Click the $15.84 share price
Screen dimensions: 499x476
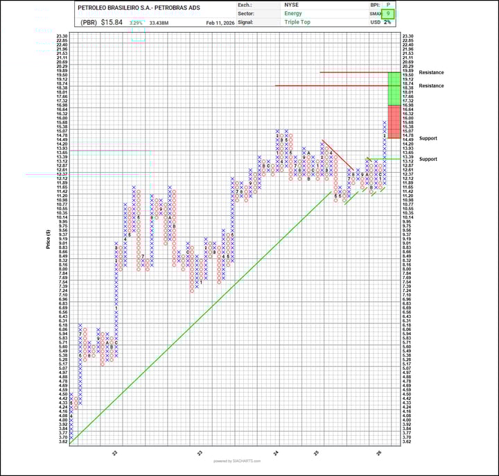pos(112,22)
